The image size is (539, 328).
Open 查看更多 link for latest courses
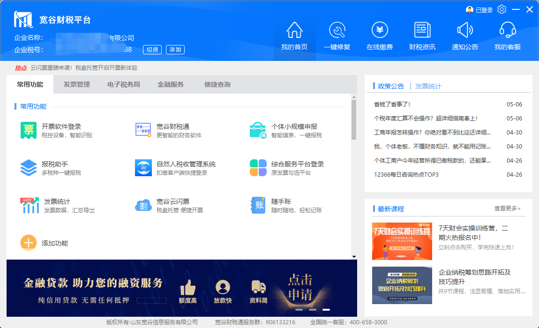(x=507, y=209)
